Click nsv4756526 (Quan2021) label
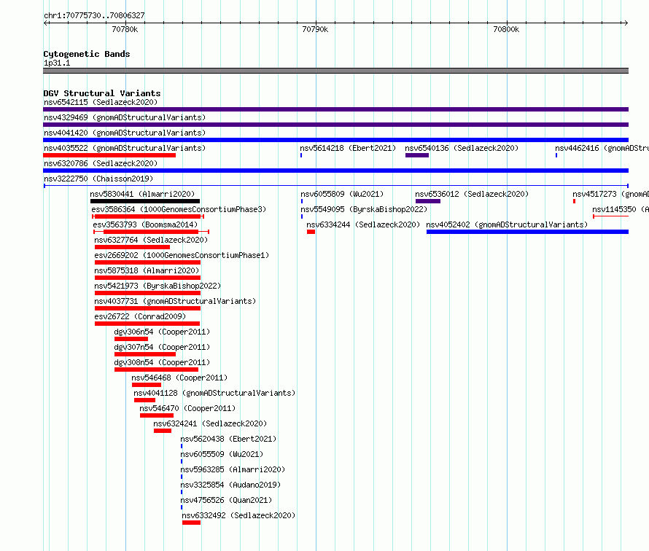This screenshot has height=551, width=649. click(x=226, y=500)
